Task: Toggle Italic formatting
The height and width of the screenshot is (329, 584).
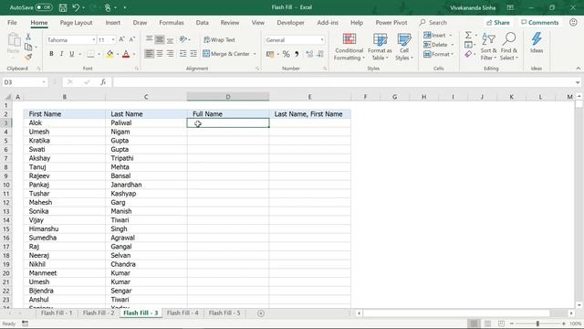Action: pyautogui.click(x=61, y=54)
